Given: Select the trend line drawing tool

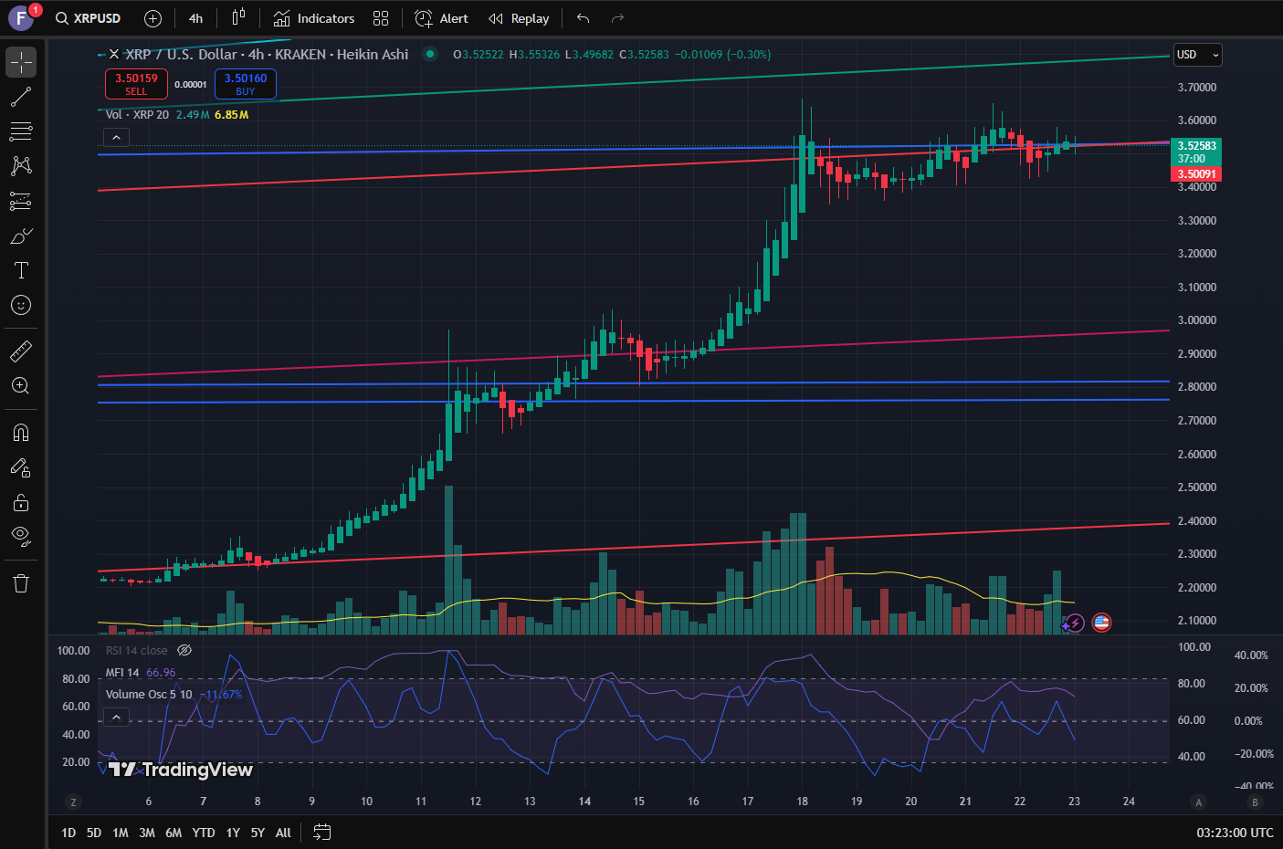Looking at the screenshot, I should (21, 96).
